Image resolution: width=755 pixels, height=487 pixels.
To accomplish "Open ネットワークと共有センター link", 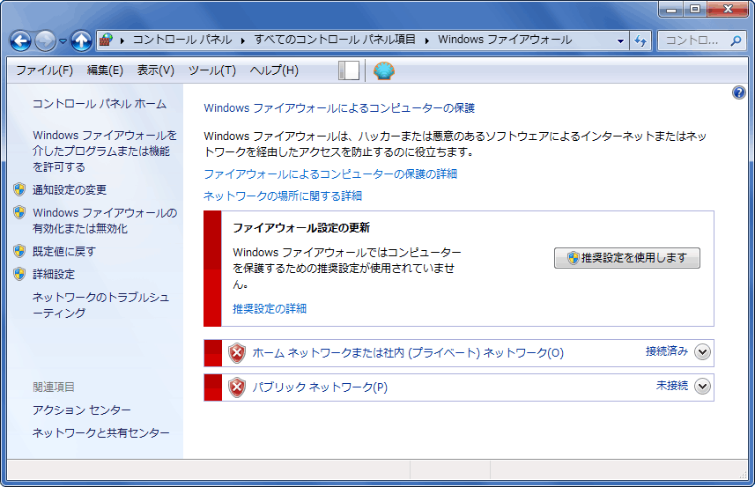I will [x=100, y=432].
